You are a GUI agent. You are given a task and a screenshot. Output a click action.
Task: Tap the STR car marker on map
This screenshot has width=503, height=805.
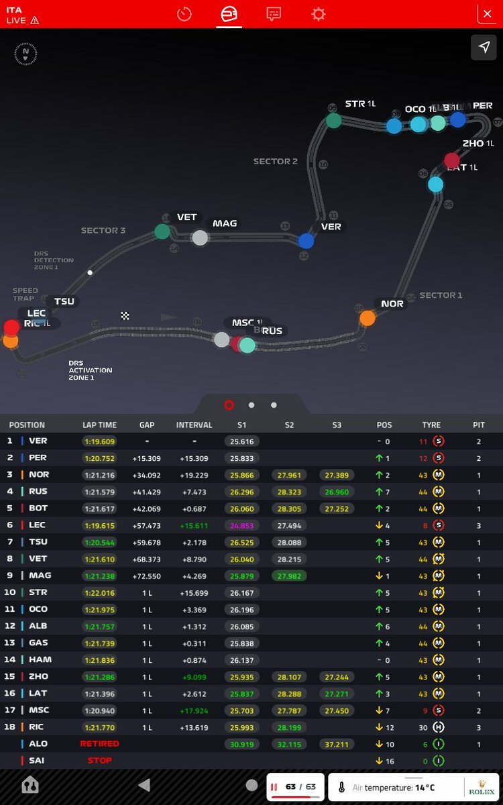click(x=333, y=121)
